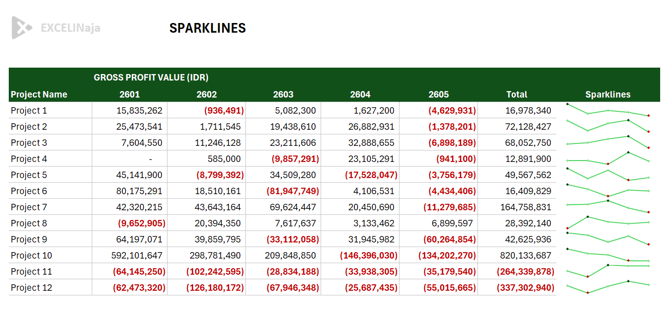
Task: Select the negative cell (146,396,030)
Action: [360, 255]
